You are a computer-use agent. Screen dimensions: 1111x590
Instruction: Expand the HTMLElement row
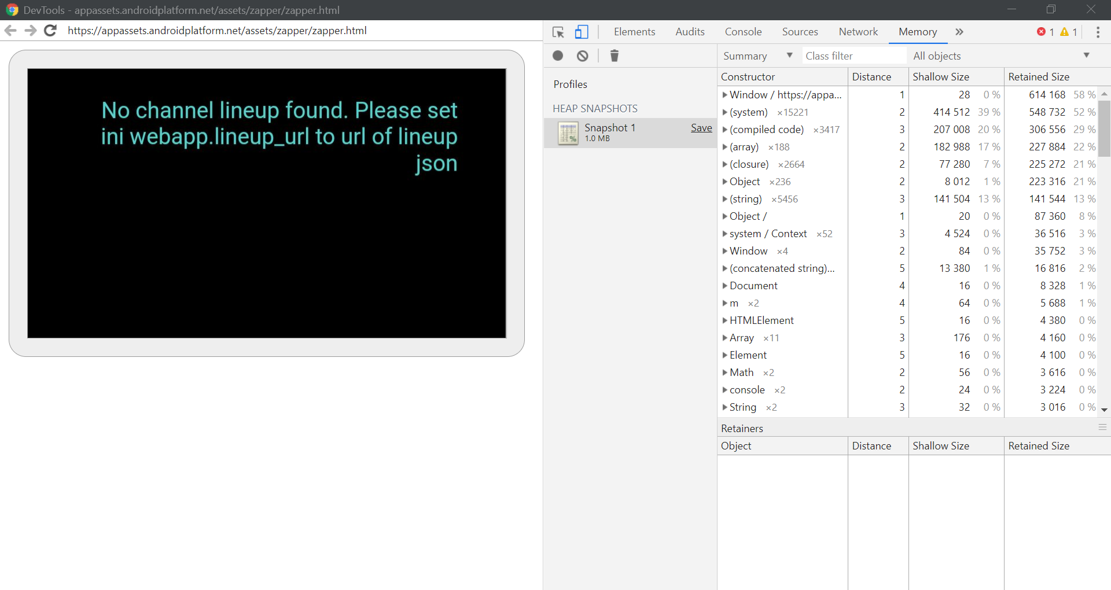pyautogui.click(x=724, y=320)
